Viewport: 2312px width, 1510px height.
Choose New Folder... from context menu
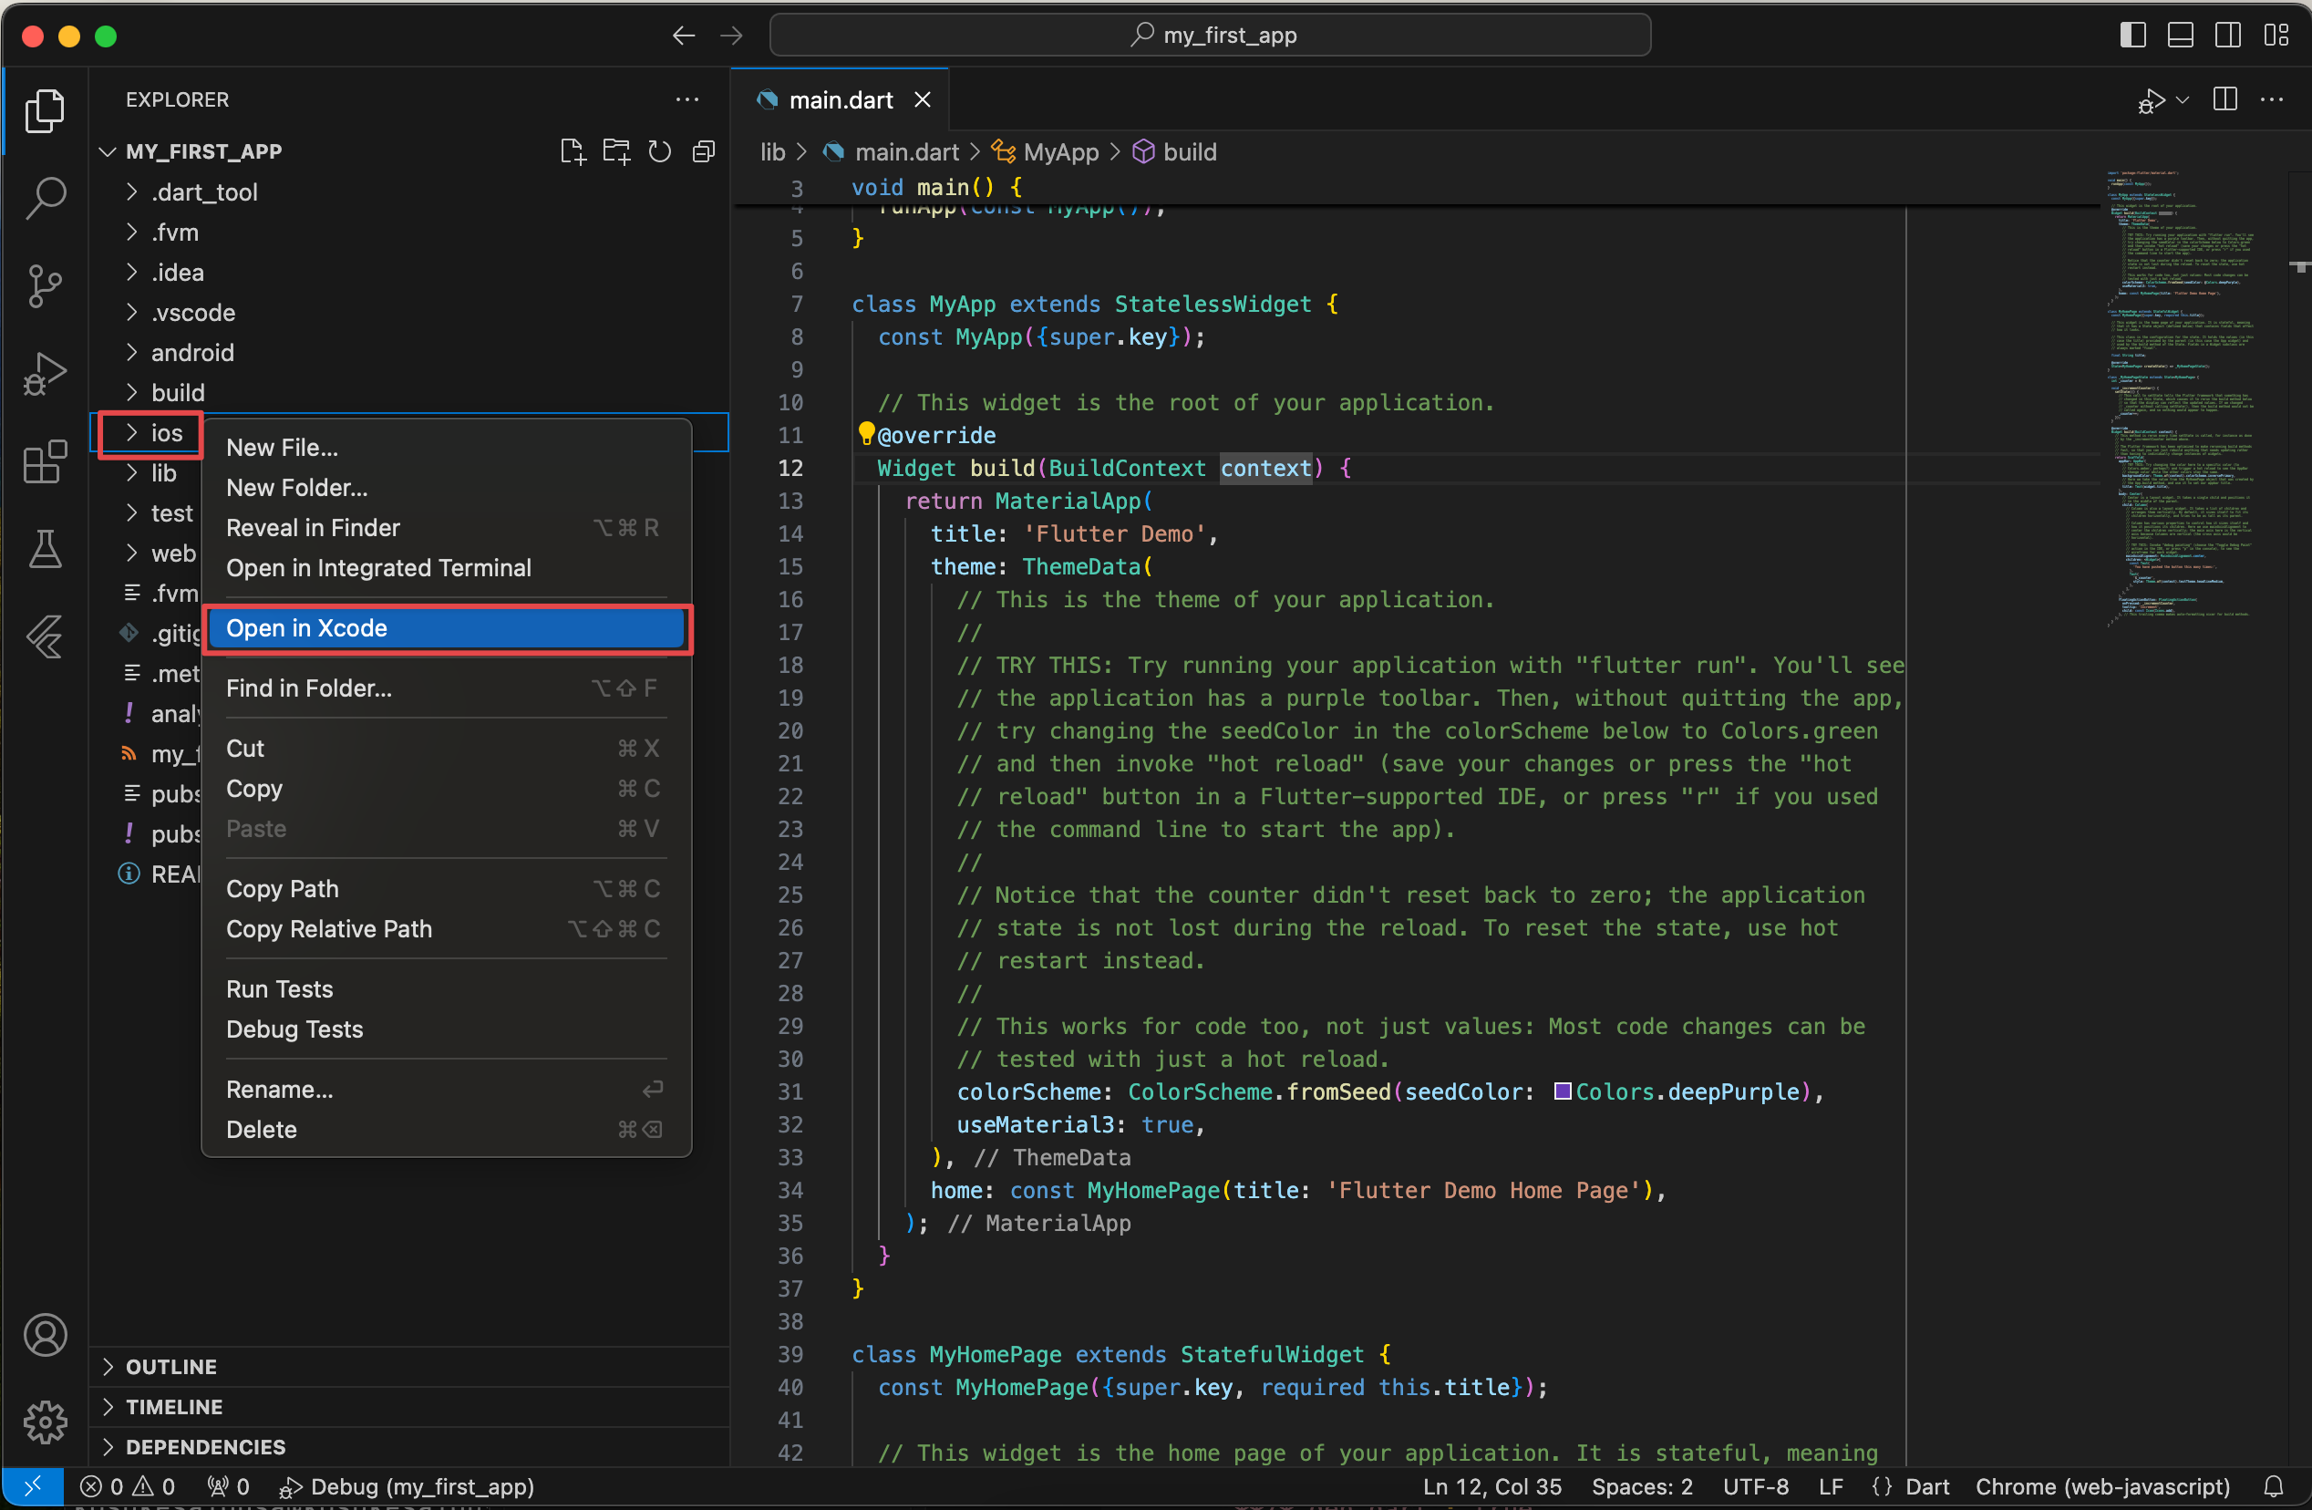pyautogui.click(x=446, y=488)
